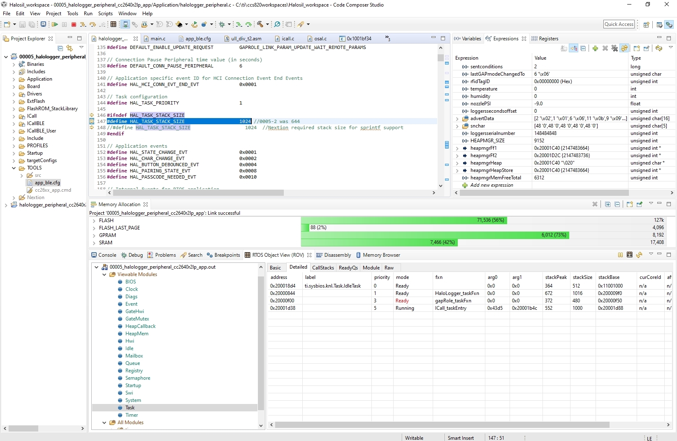Toggle Link with Editor in Project Explorer
Viewport: 677px width, 441px height.
pos(70,48)
